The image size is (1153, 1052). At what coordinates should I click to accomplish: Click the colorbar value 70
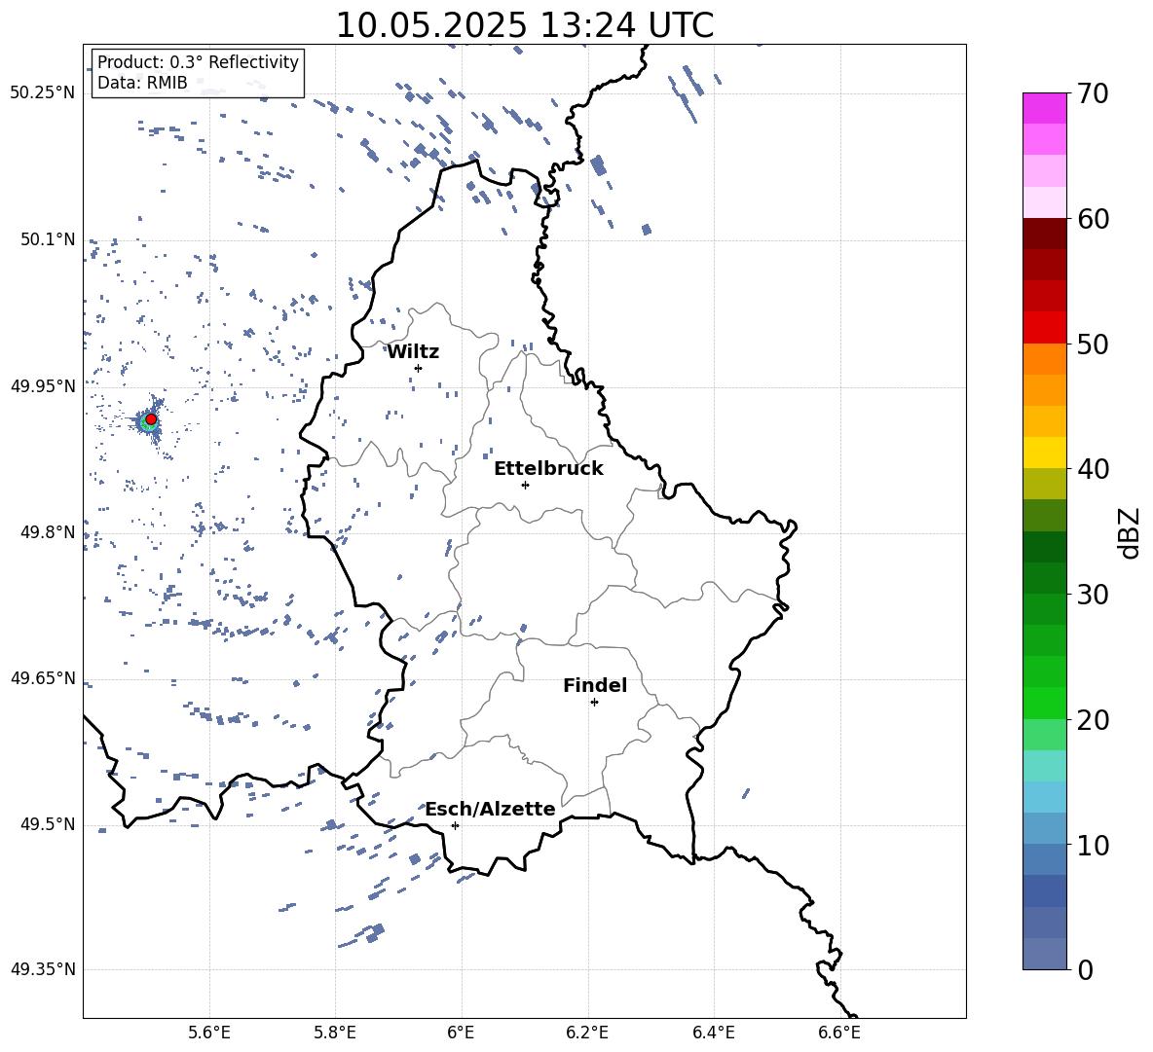[x=1093, y=93]
